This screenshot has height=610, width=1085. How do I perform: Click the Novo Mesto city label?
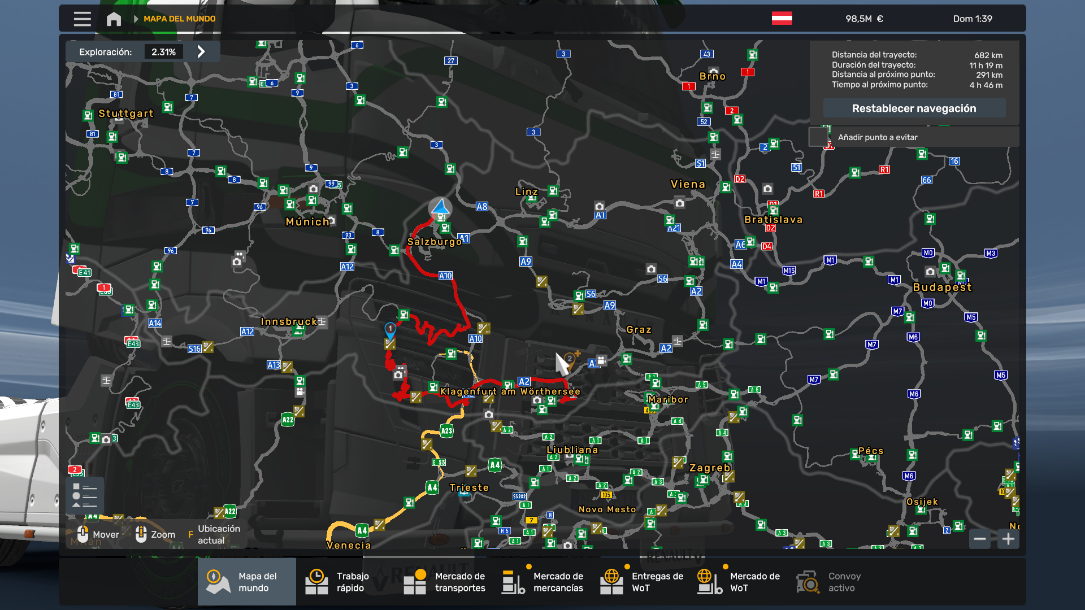coord(607,509)
